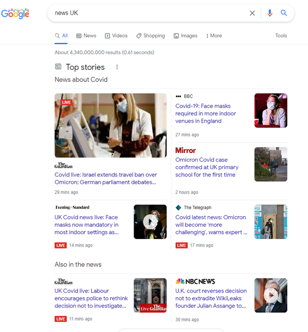This screenshot has width=308, height=332.
Task: Click the LIVE badge next to '14 mins ago'
Action: pos(60,246)
